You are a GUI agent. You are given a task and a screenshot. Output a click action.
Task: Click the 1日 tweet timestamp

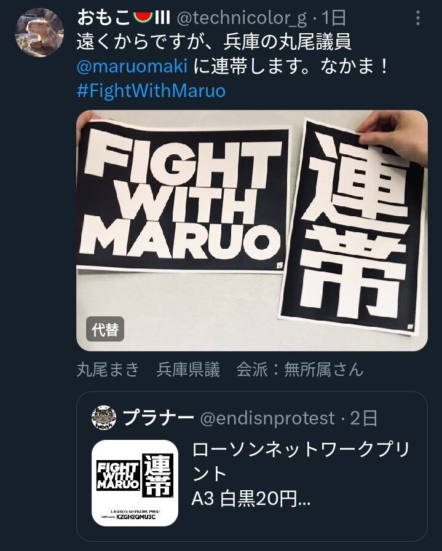pyautogui.click(x=334, y=18)
